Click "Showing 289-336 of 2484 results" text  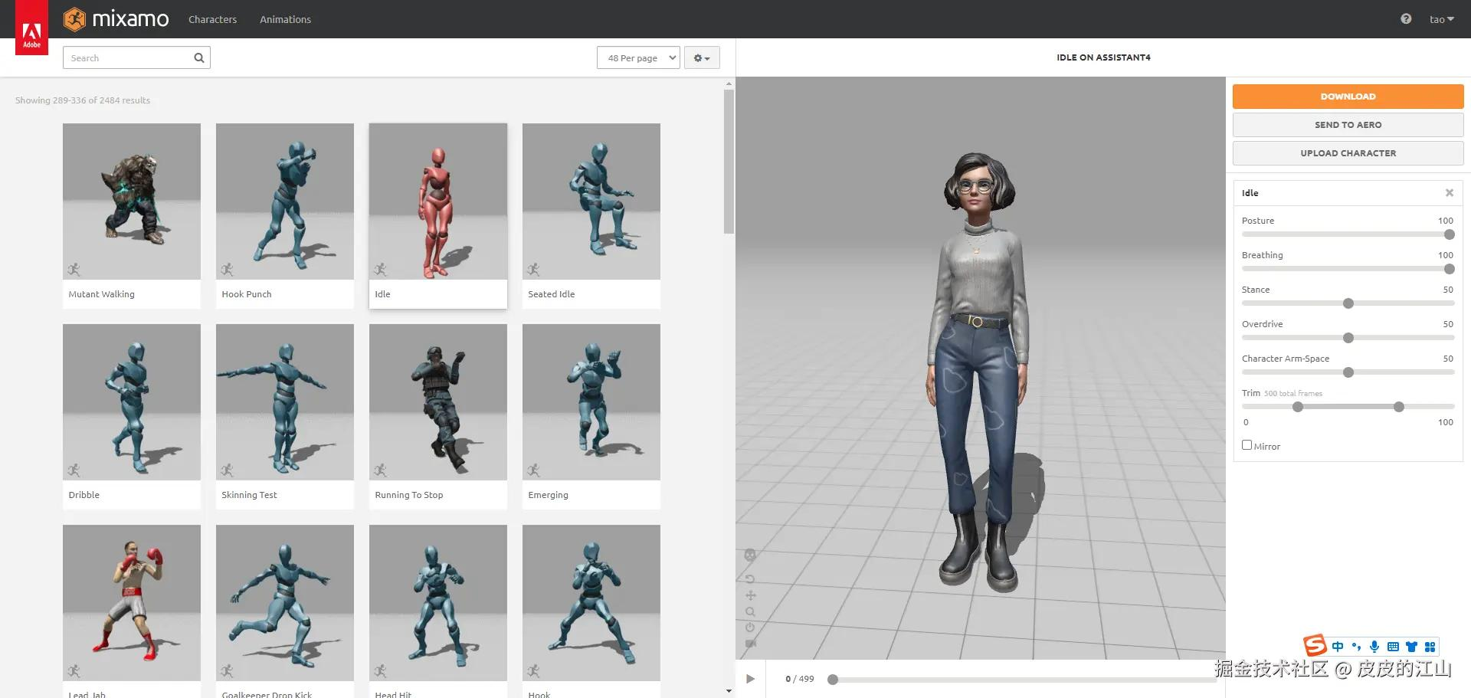pos(83,100)
